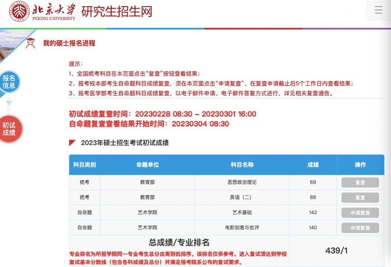Click hint line 3 about 医学部考生
The image size is (391, 267).
coord(201,93)
